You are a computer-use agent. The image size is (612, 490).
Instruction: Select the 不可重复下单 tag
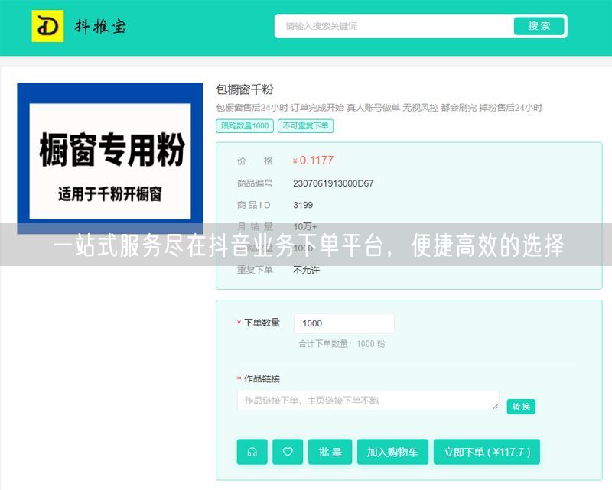coord(305,126)
